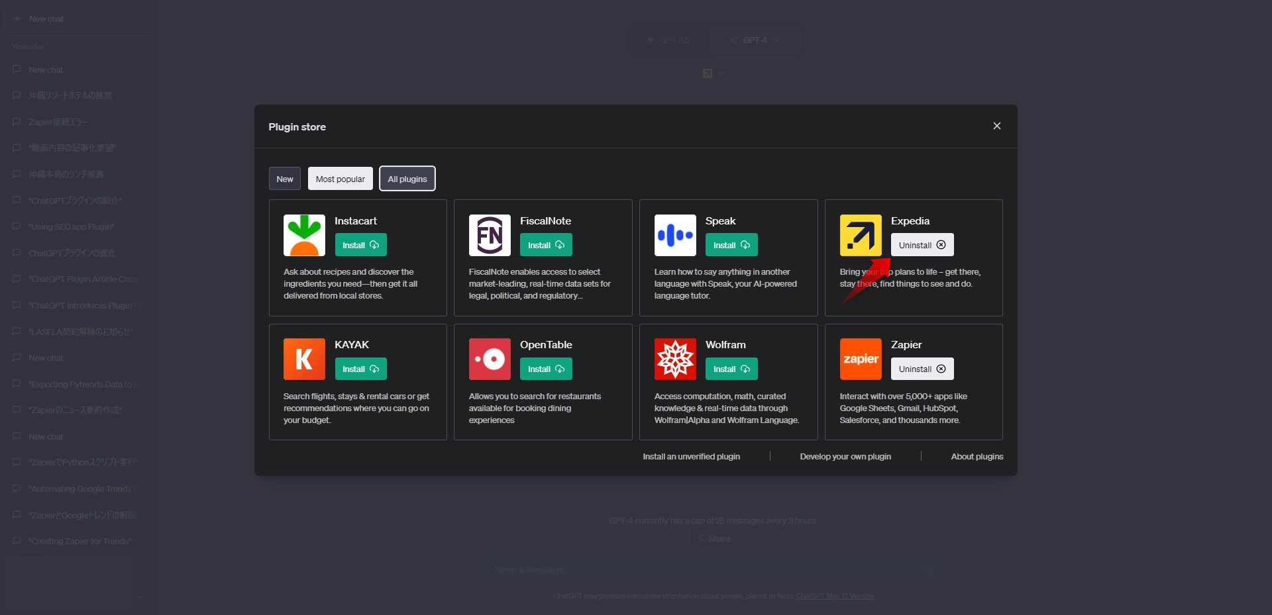
Task: Install the Wolfram plugin
Action: tap(731, 369)
